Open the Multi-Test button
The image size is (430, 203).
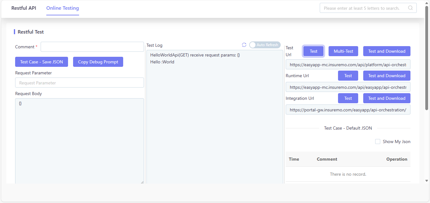coord(343,51)
